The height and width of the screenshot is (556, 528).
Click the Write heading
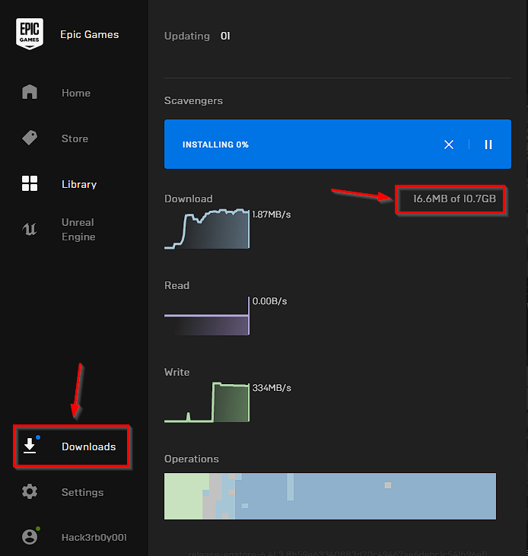(x=177, y=372)
